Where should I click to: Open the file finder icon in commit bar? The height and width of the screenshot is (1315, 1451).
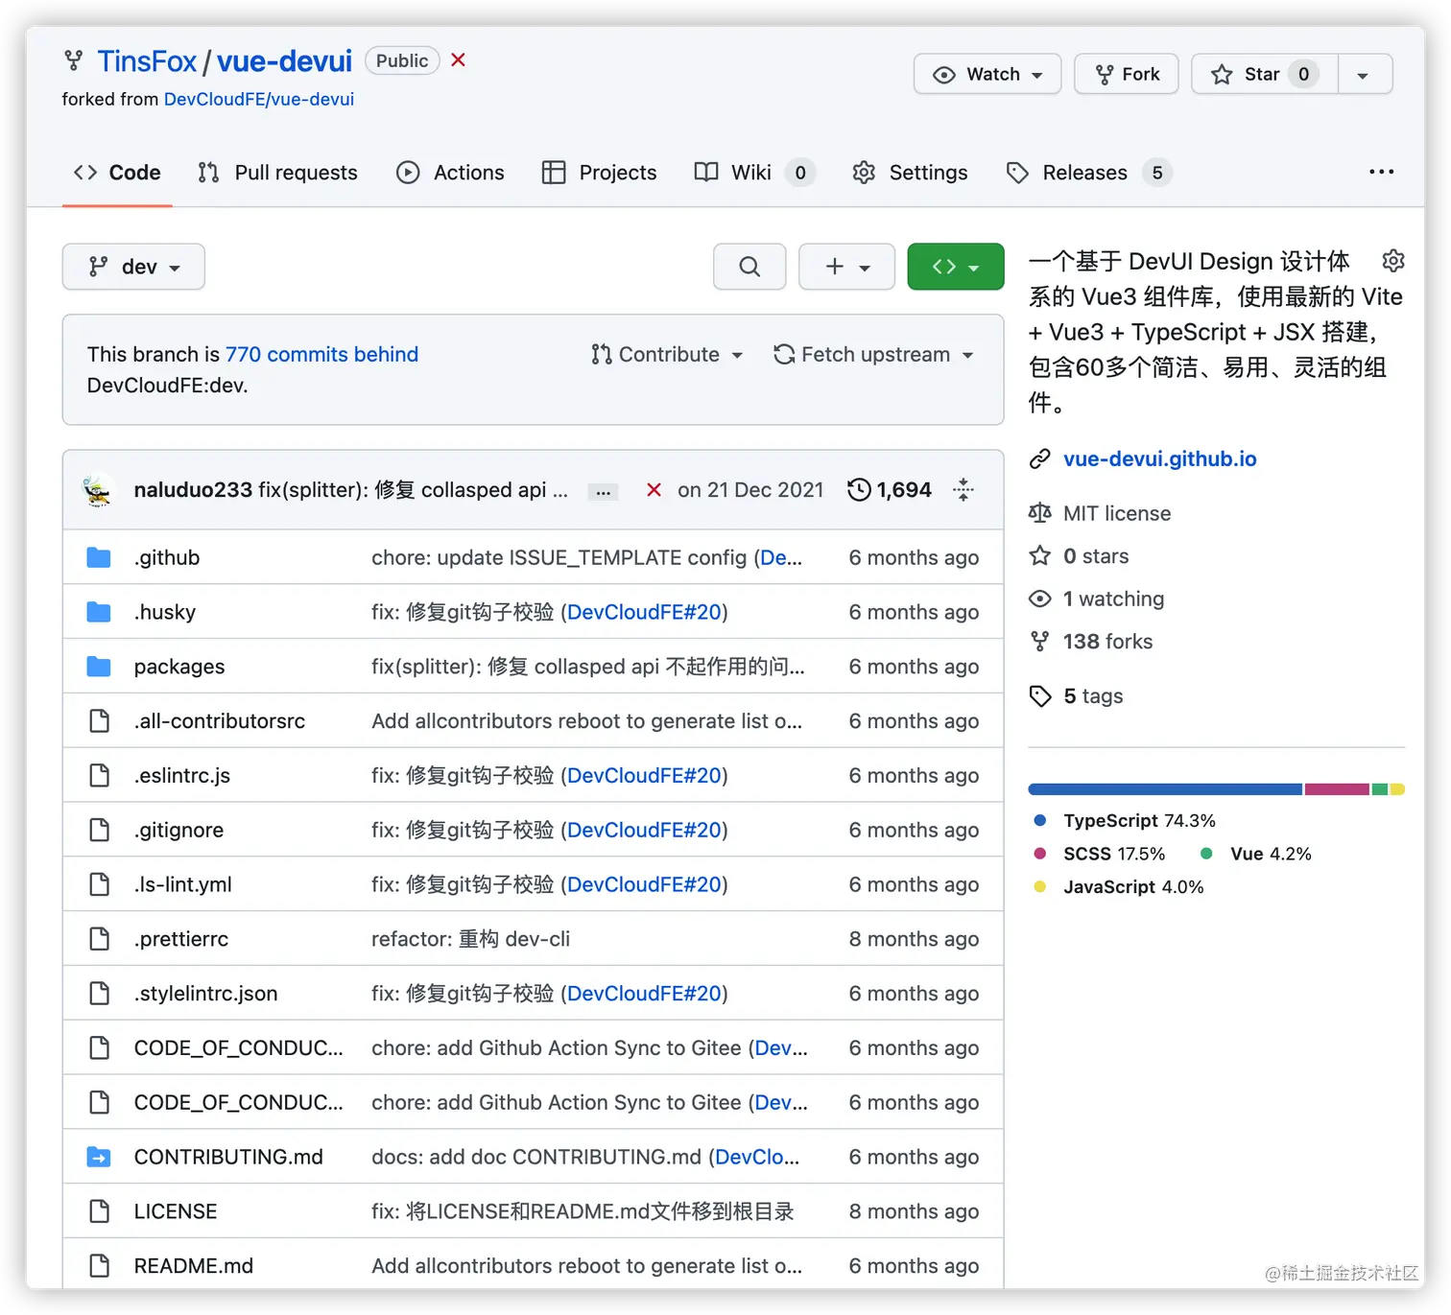pyautogui.click(x=963, y=490)
